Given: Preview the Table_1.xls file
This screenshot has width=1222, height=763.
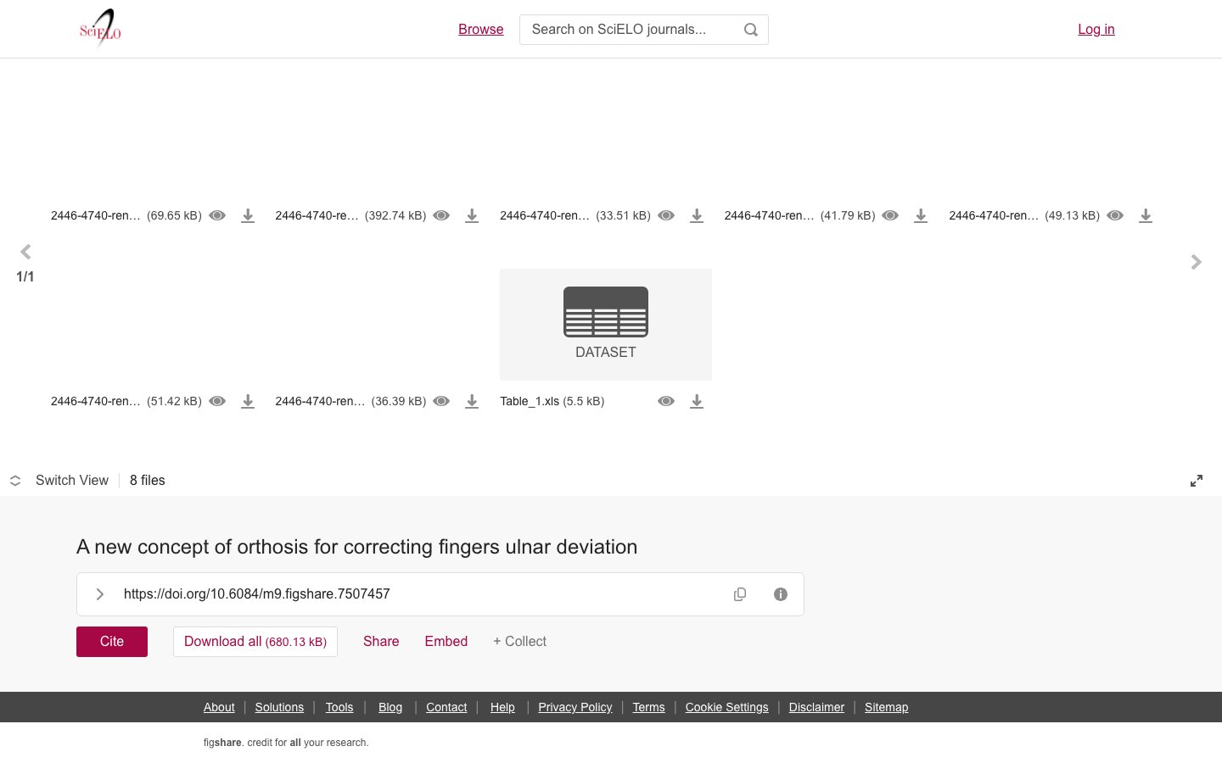Looking at the screenshot, I should tap(666, 401).
